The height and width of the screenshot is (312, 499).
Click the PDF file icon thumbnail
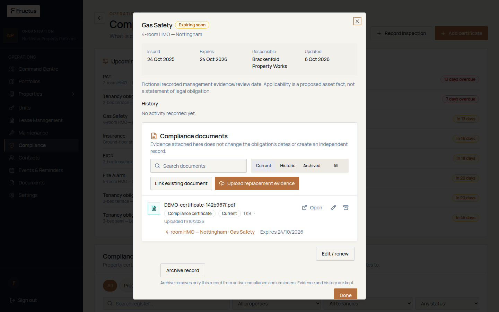[154, 208]
